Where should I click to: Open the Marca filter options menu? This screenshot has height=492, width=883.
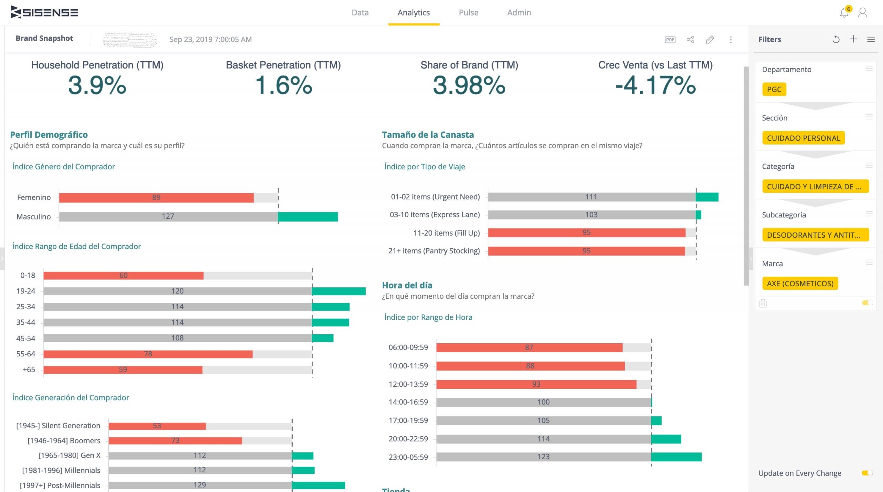click(x=869, y=263)
